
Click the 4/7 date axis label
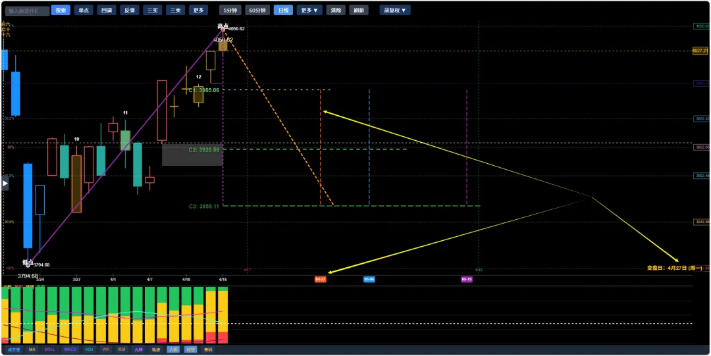149,280
